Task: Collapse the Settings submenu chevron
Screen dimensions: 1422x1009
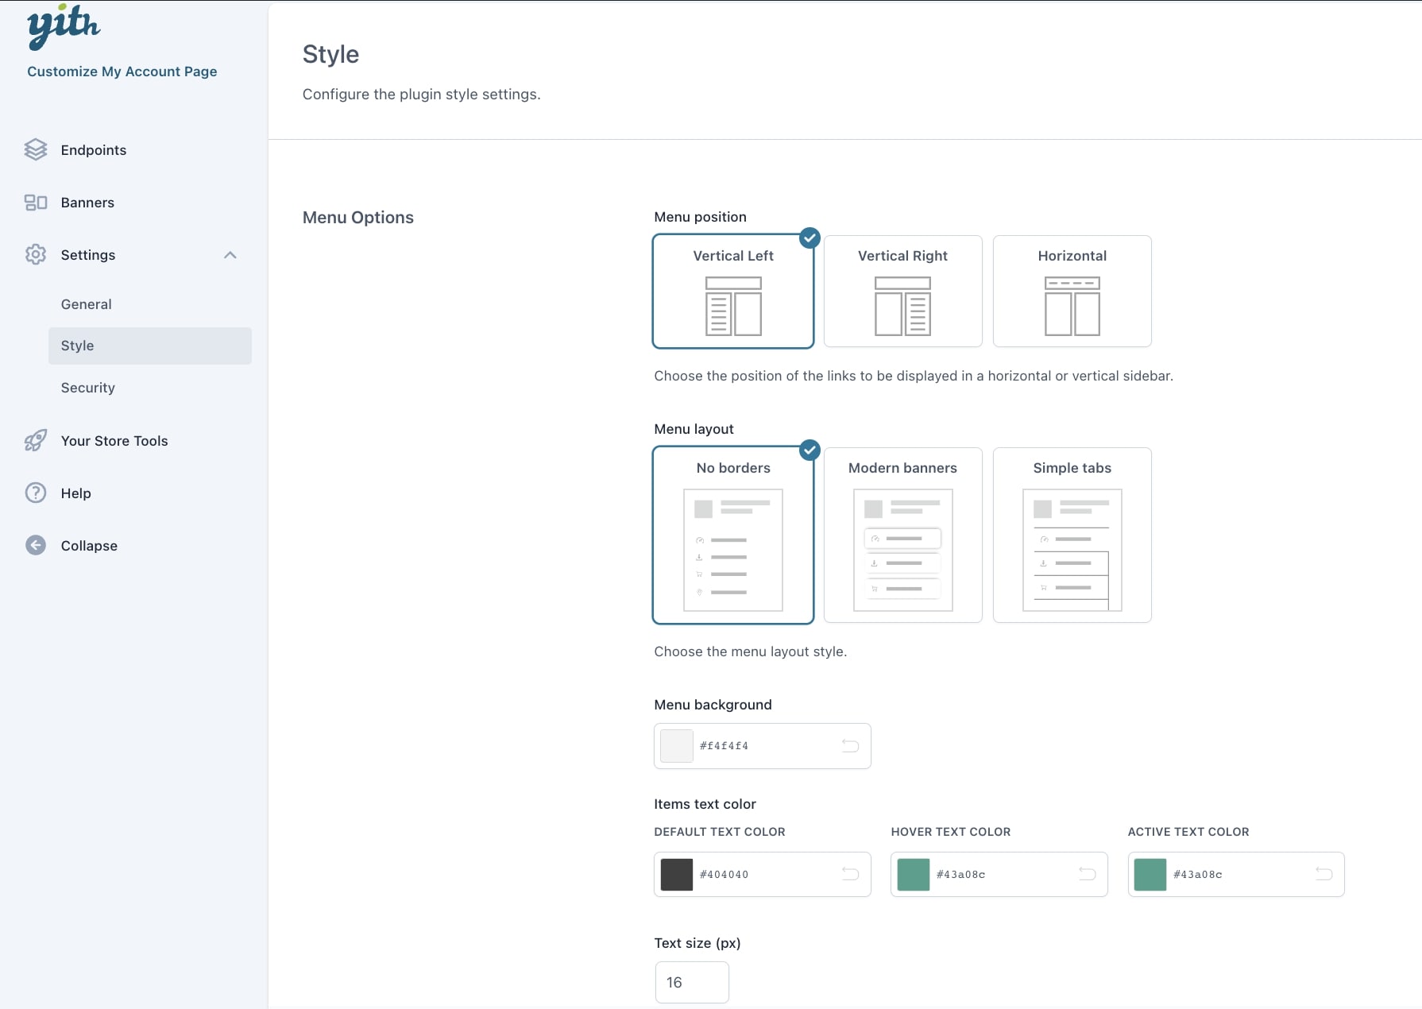Action: pyautogui.click(x=230, y=255)
